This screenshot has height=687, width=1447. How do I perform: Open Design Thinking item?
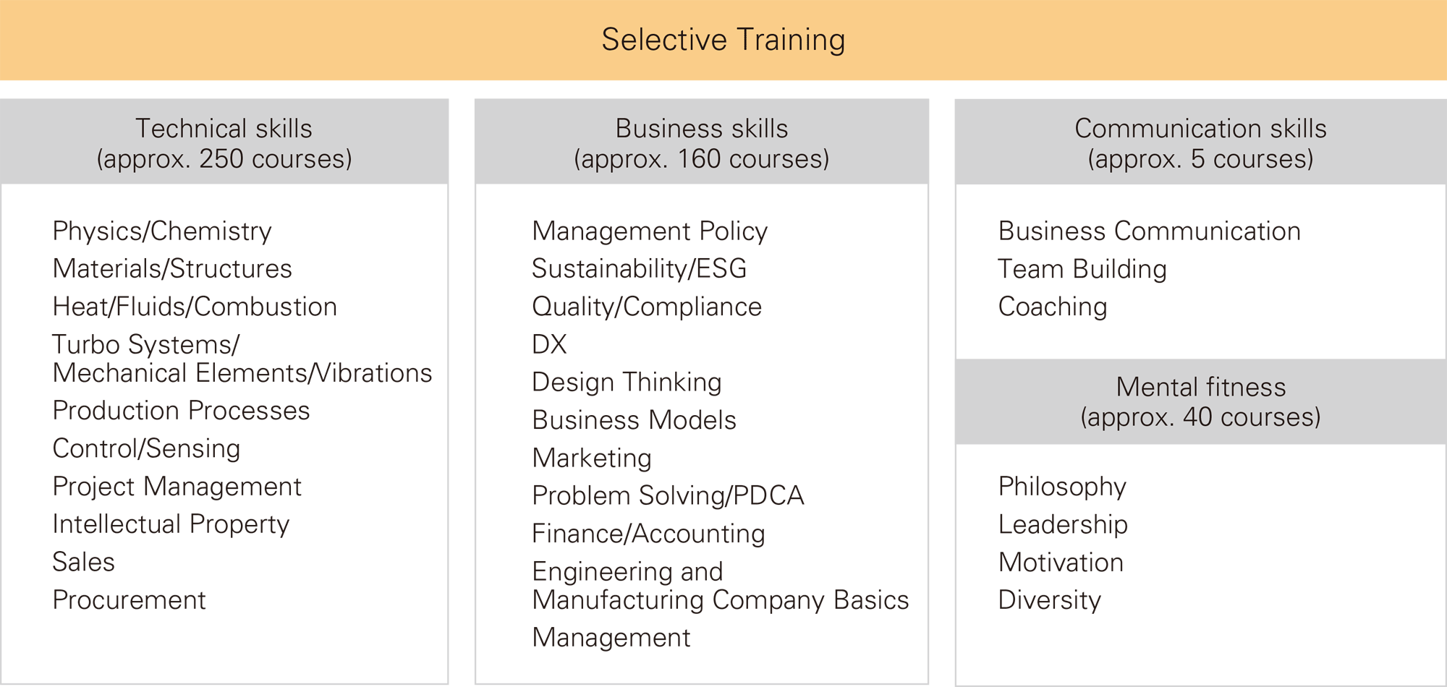point(627,383)
